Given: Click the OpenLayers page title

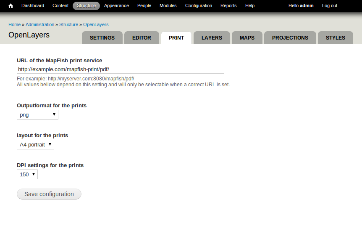Looking at the screenshot, I should 29,35.
